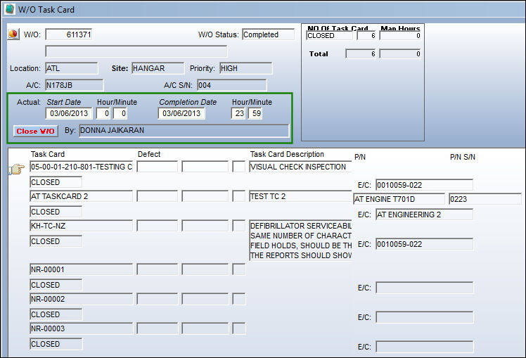
Task: Click the empty E/C field of NR-00001 row
Action: 424,288
